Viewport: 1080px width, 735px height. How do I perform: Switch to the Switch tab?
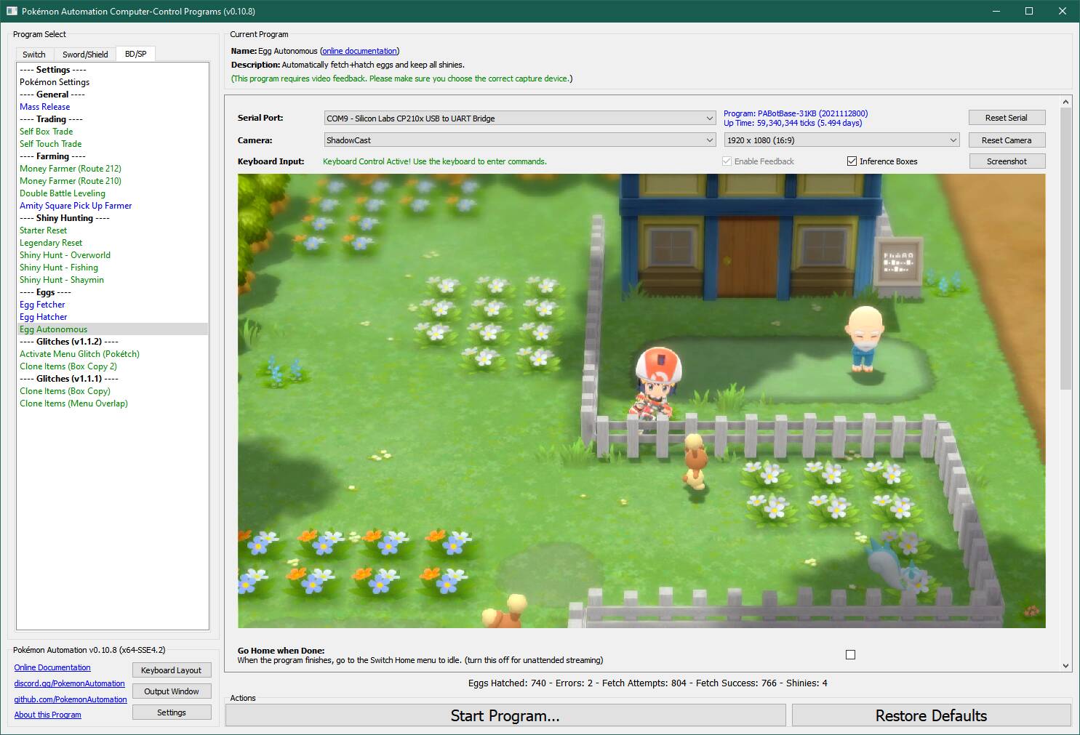coord(33,55)
